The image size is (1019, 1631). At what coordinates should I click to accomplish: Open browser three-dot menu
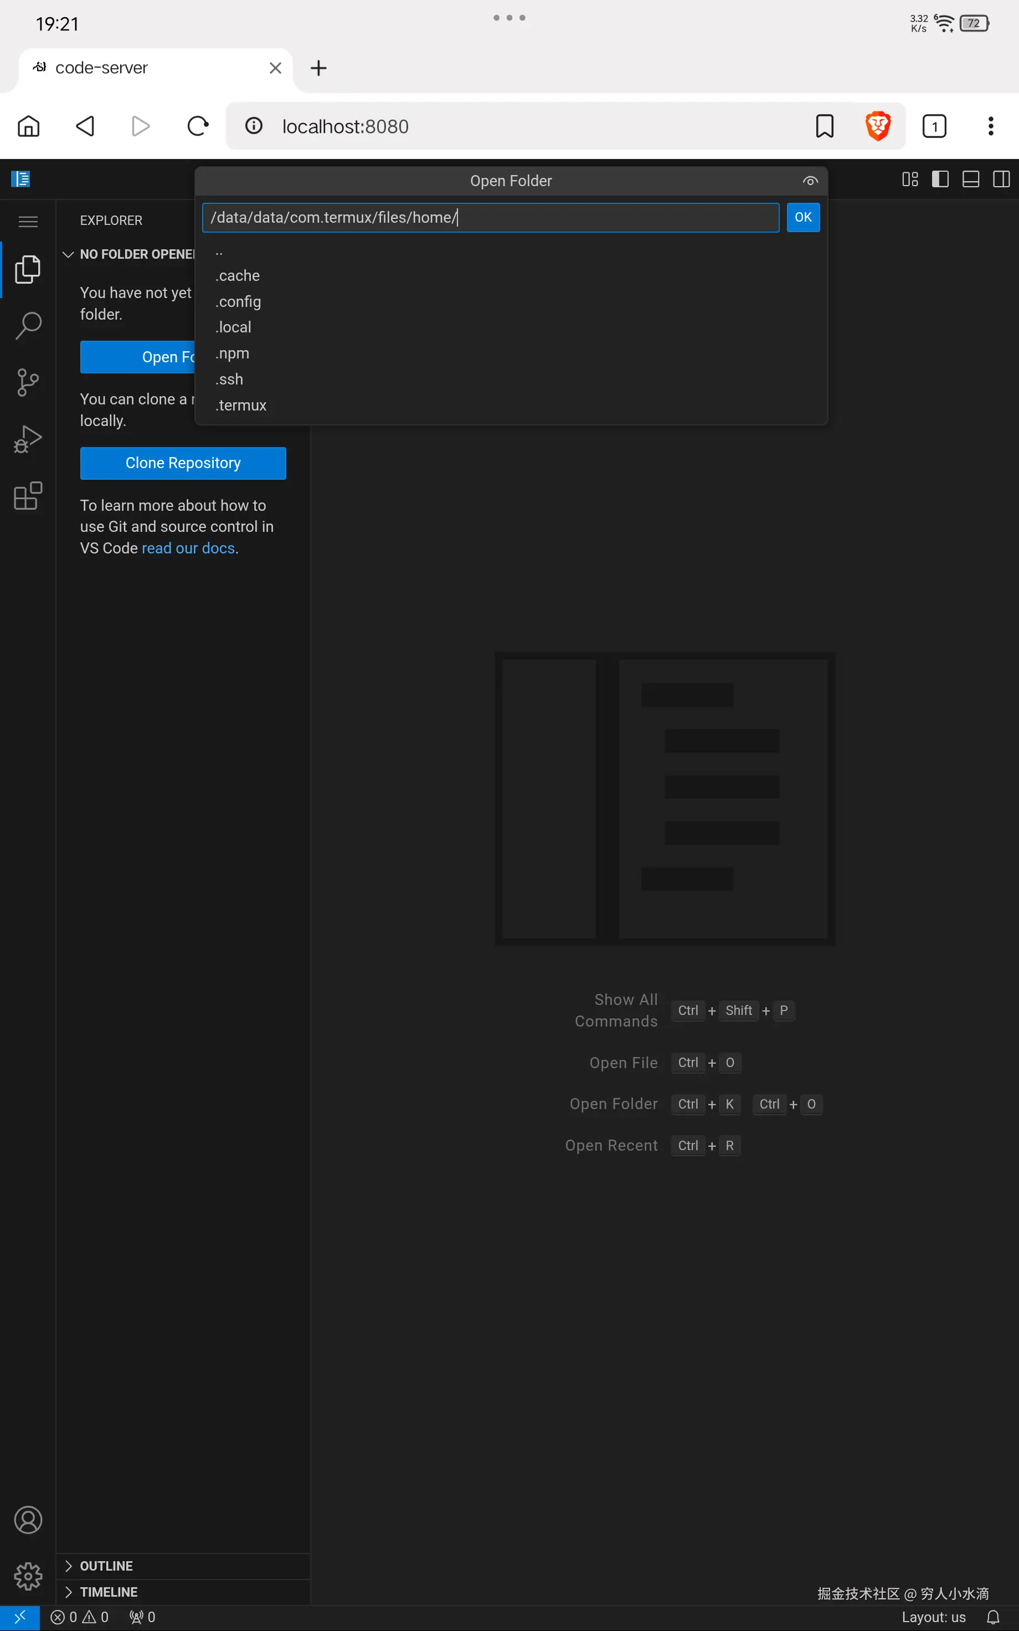(x=990, y=126)
